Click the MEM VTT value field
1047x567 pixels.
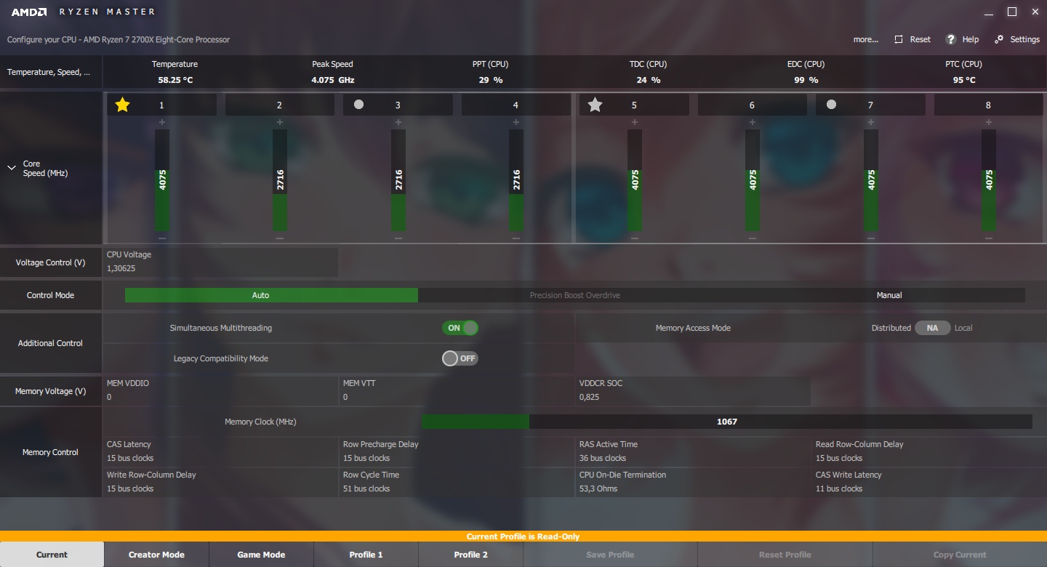[457, 390]
